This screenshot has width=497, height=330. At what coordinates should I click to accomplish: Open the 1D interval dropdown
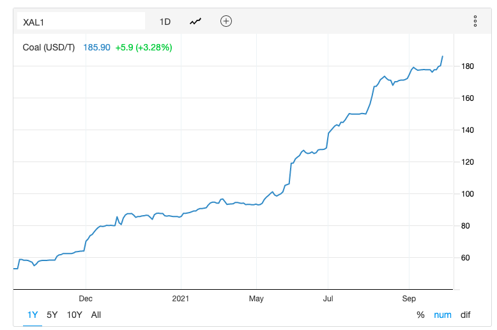(x=165, y=22)
